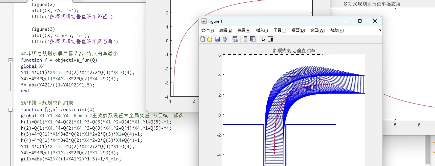Screen dimensions: 435x166
Task: Open the Property Inspector icon
Action: click(x=271, y=39)
